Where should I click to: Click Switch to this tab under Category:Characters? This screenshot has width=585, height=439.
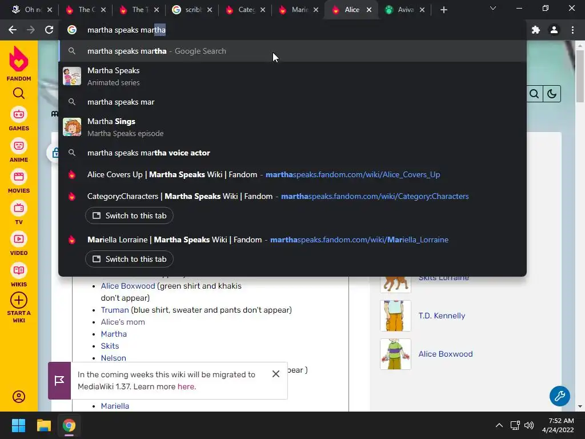[129, 215]
